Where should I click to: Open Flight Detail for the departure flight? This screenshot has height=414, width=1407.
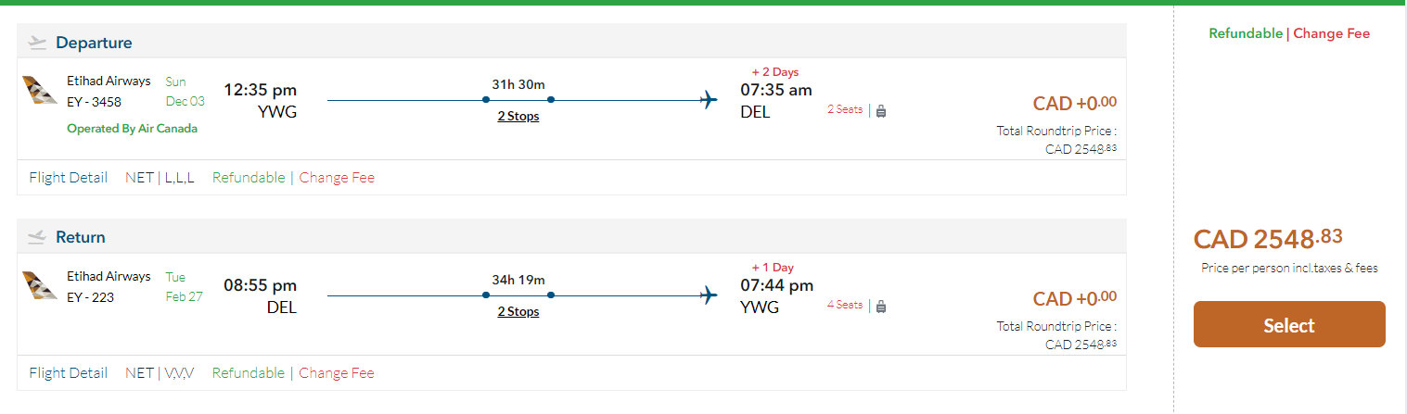(x=68, y=178)
